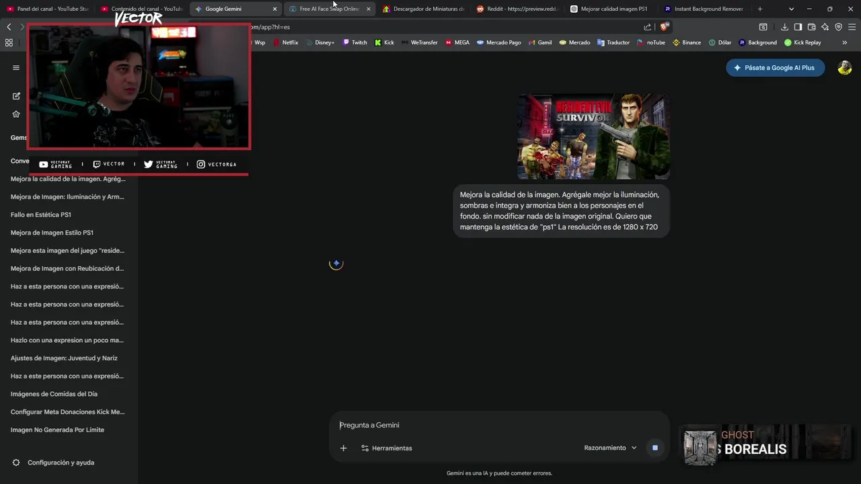Open the Gems explorer icon in the sidebar

coord(16,114)
